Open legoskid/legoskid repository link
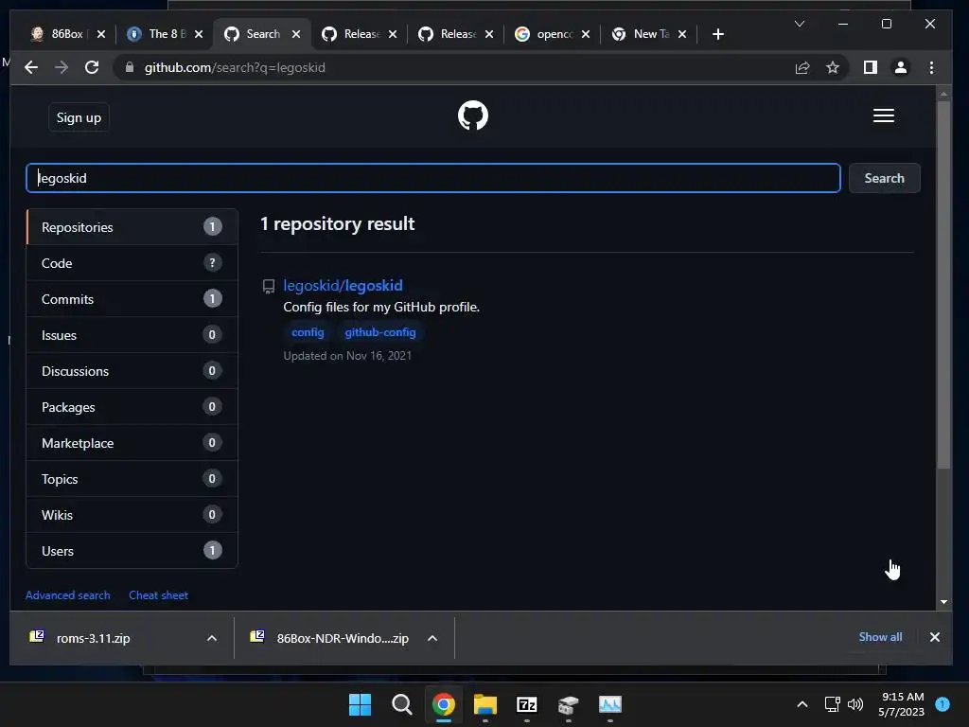 [343, 285]
